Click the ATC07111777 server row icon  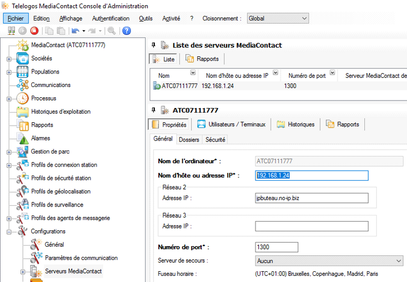pyautogui.click(x=157, y=86)
